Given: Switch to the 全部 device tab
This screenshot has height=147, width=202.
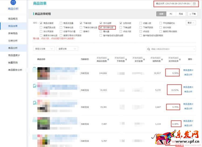Looking at the screenshot, I should [x=161, y=14].
